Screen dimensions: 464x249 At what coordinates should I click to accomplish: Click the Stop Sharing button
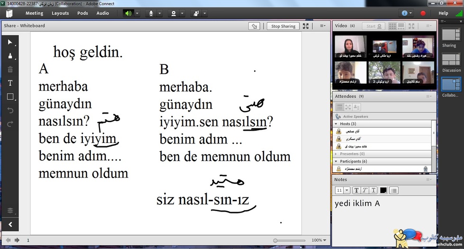point(283,26)
